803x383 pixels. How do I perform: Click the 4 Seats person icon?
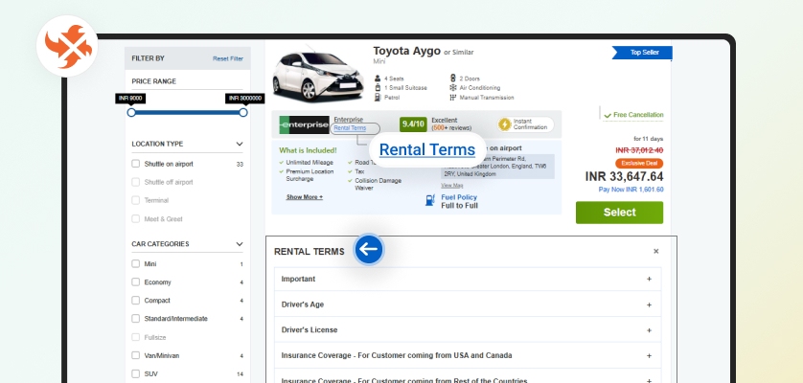(378, 79)
